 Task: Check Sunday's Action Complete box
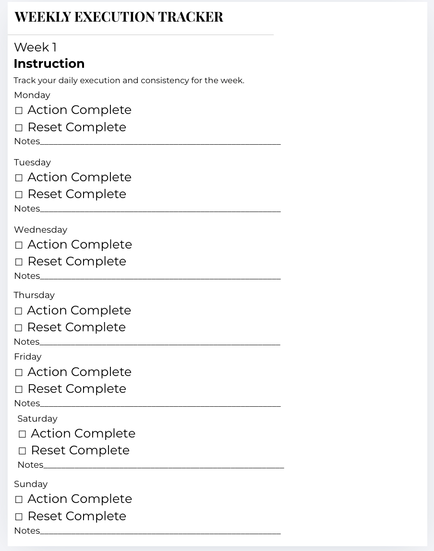point(19,500)
